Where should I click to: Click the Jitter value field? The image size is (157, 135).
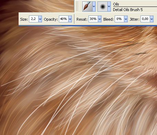pos(145,19)
